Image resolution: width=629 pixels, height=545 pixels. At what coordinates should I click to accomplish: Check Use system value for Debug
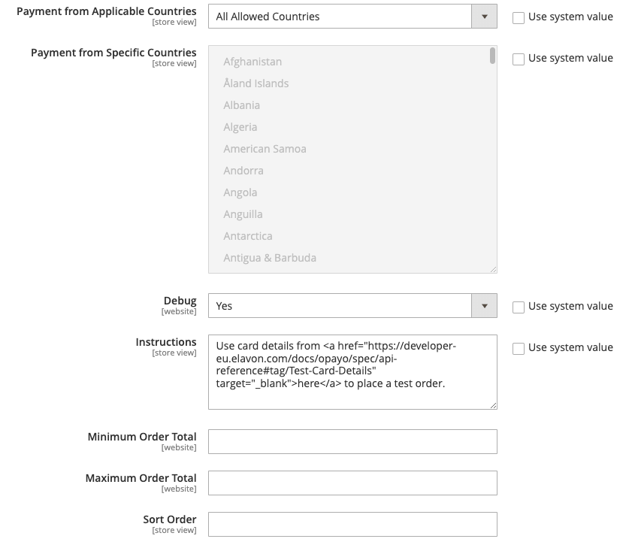tap(519, 307)
